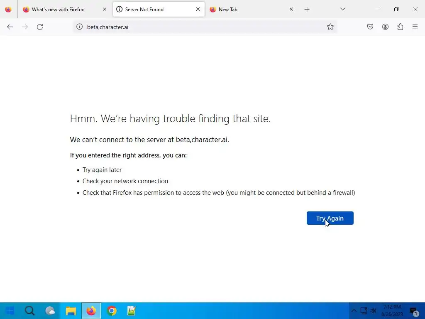Open the Extensions puzzle icon
This screenshot has height=319, width=425.
[400, 27]
